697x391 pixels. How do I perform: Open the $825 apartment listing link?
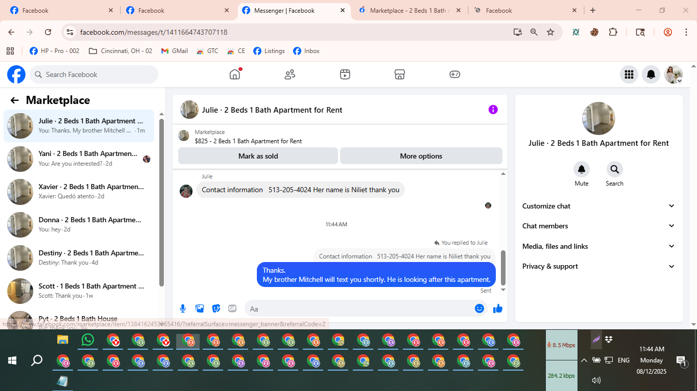(248, 141)
